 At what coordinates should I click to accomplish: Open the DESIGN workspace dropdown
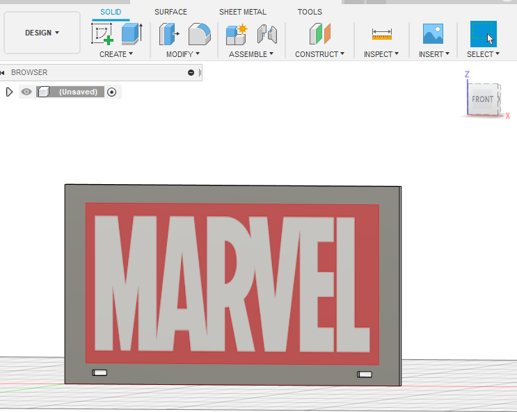click(x=42, y=33)
